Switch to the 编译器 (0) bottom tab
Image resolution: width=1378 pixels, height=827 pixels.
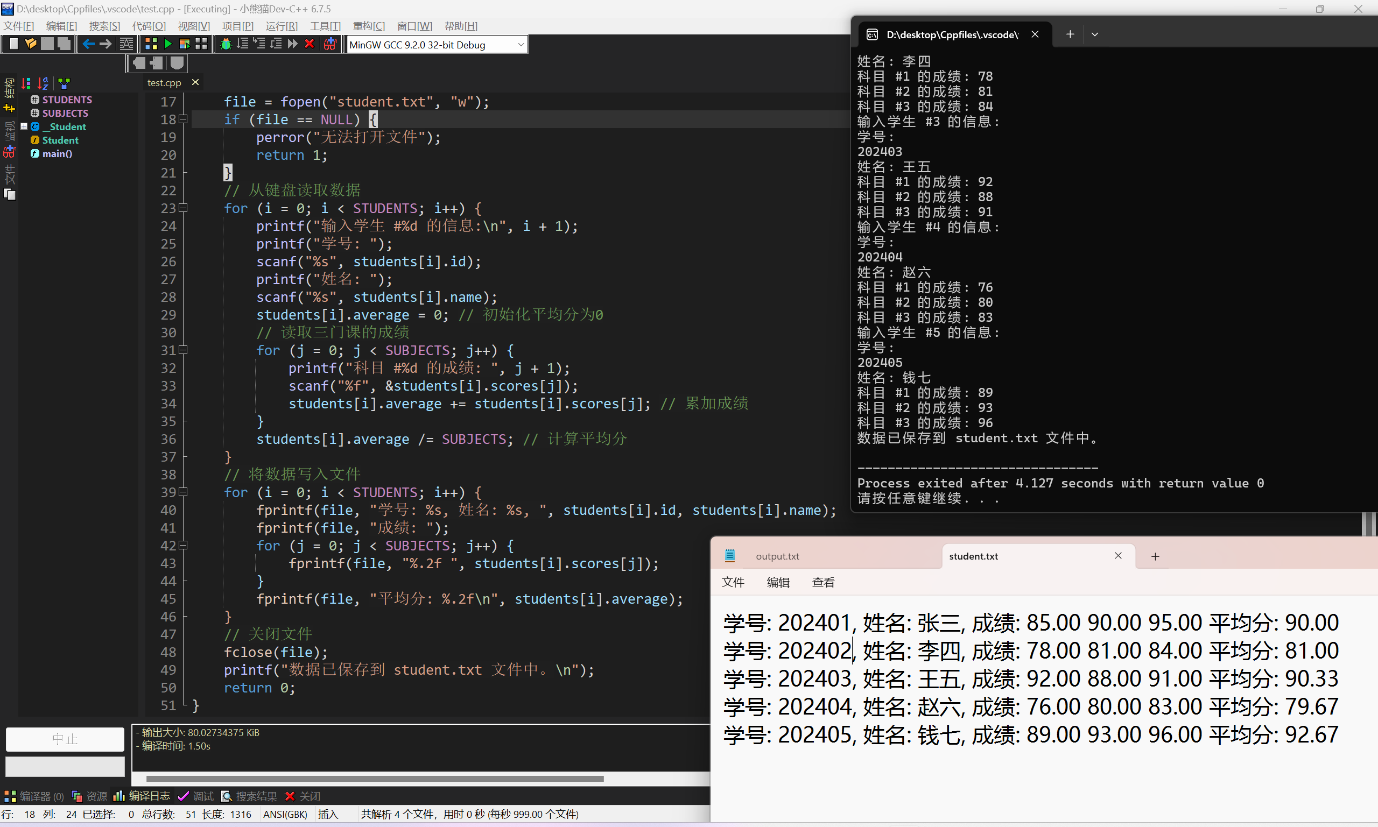(34, 796)
